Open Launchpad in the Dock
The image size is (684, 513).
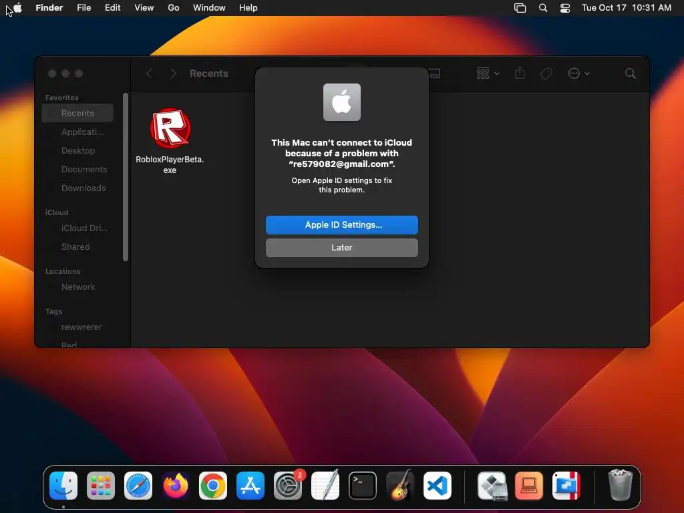[101, 486]
